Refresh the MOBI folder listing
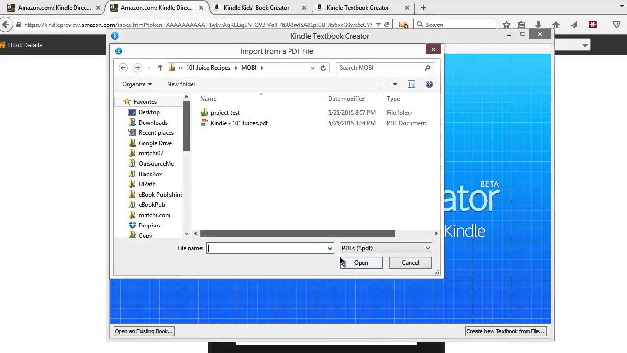The height and width of the screenshot is (353, 627). tap(323, 68)
